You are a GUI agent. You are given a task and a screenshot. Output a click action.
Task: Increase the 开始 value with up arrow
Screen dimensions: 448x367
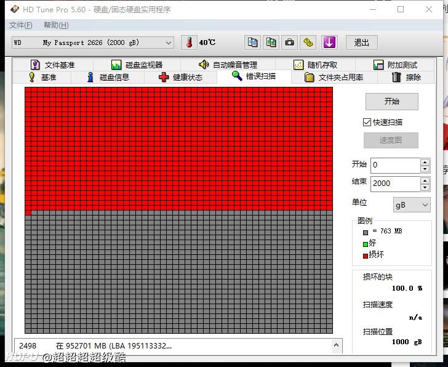[x=425, y=162]
